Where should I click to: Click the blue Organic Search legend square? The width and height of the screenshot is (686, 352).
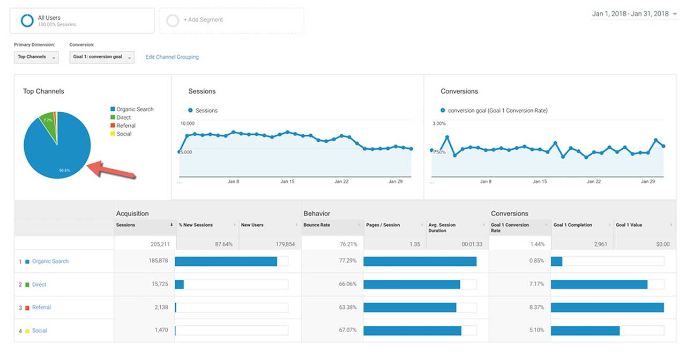(112, 109)
